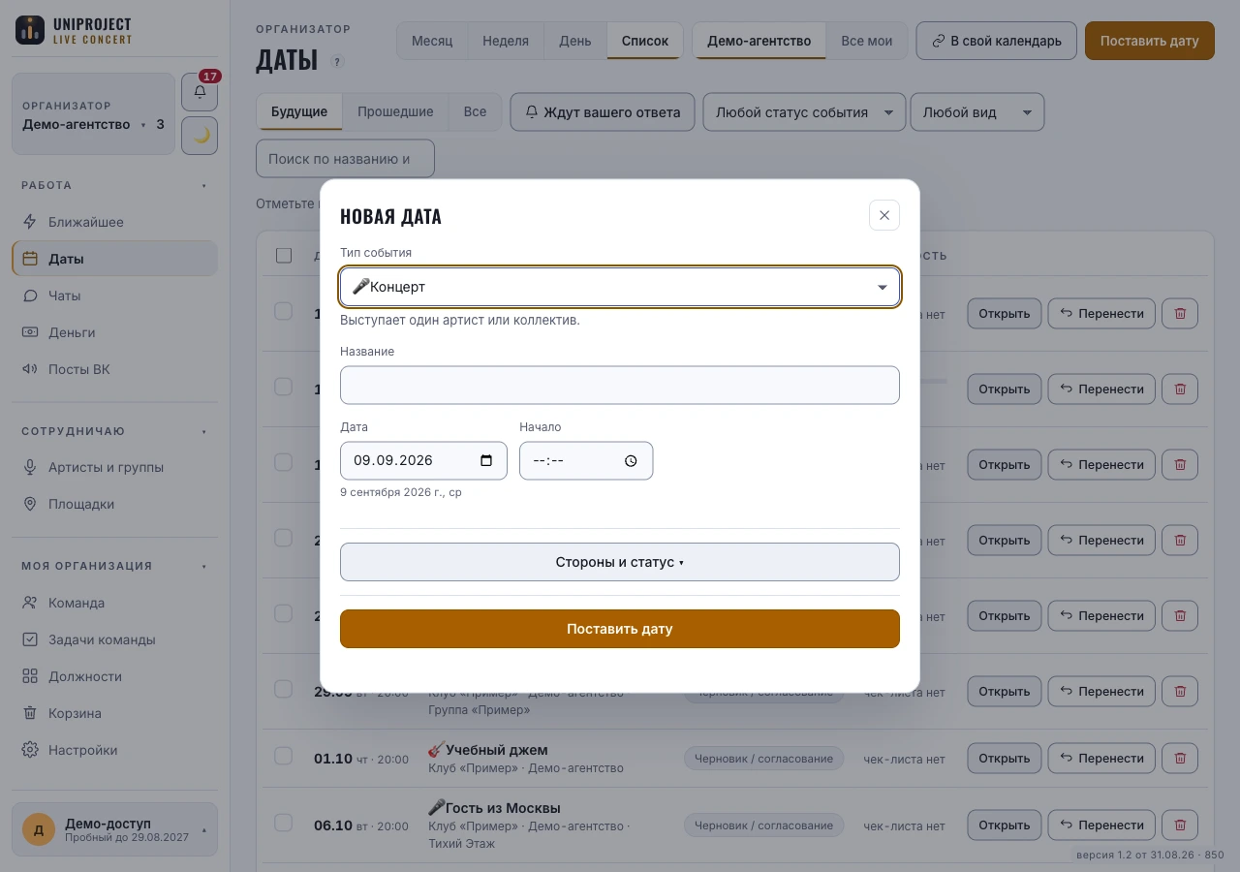Open the clock picker in Начало field
The height and width of the screenshot is (872, 1240).
[631, 461]
